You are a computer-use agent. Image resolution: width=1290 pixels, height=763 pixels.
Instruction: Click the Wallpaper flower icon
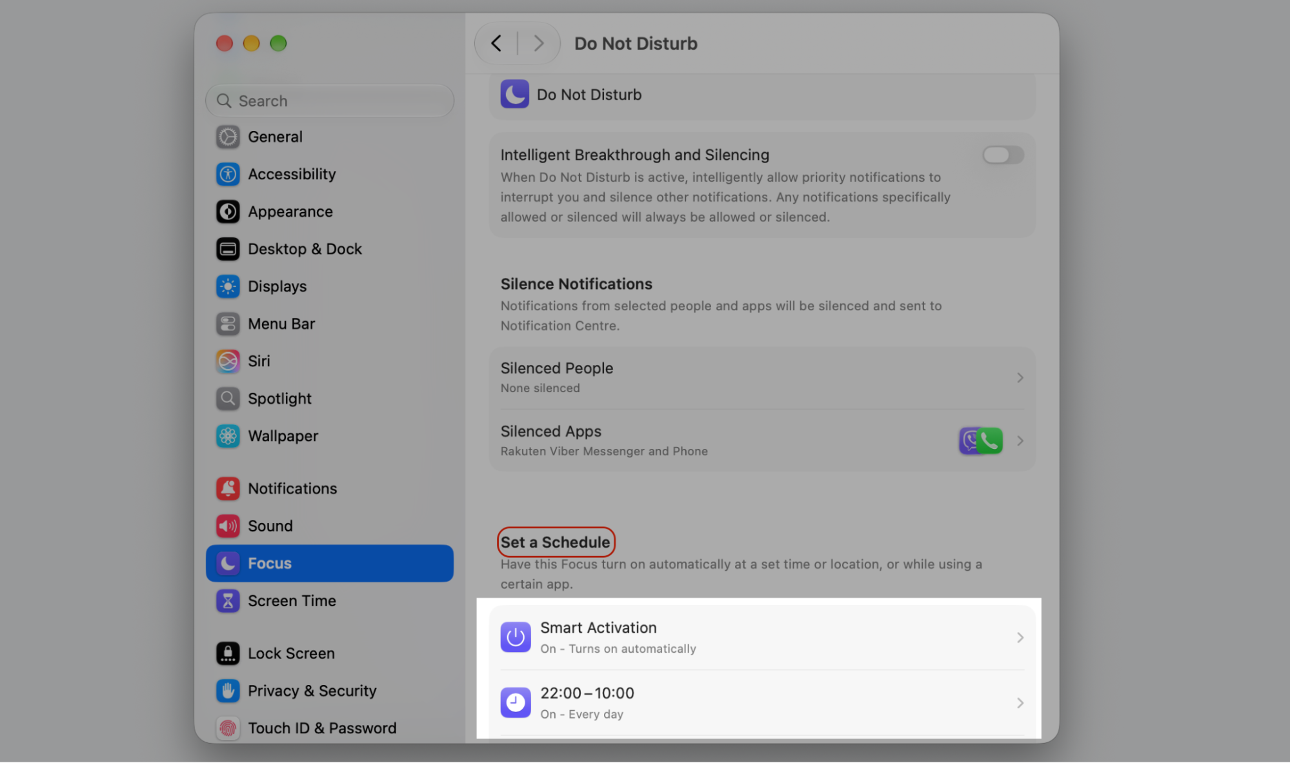point(228,436)
